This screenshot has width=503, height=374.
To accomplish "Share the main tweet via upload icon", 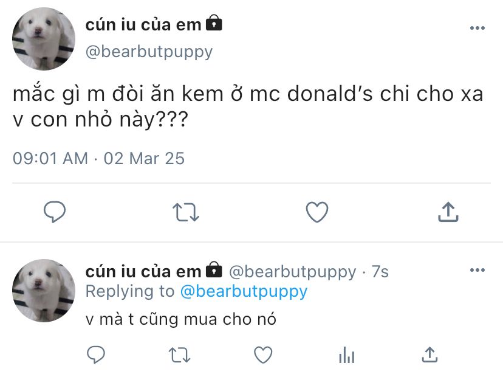I will click(x=448, y=212).
